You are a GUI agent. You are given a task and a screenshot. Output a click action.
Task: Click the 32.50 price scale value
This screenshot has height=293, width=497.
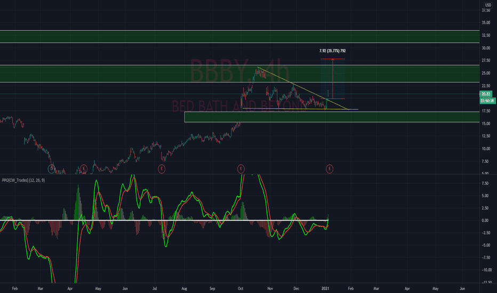(486, 35)
